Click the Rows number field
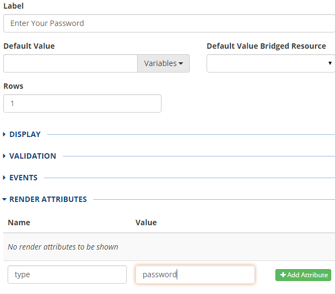Viewport: 335px width, 294px height. [x=82, y=103]
